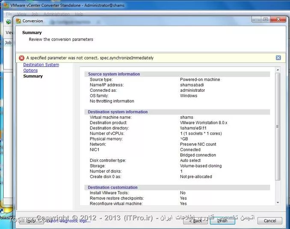The image size is (290, 229).
Task: Go to the Options step
Action: coord(30,70)
